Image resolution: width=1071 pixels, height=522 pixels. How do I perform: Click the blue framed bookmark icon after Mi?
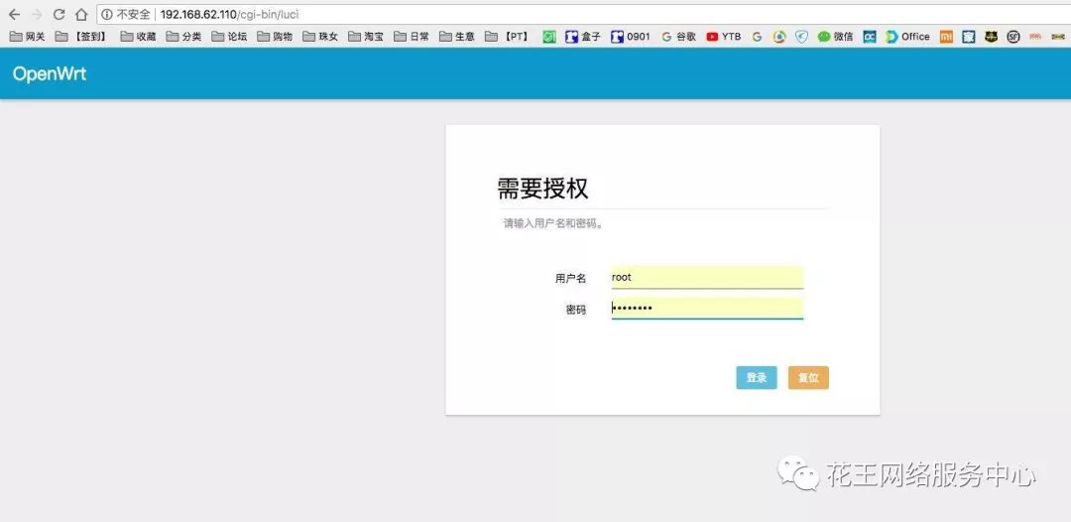(968, 37)
